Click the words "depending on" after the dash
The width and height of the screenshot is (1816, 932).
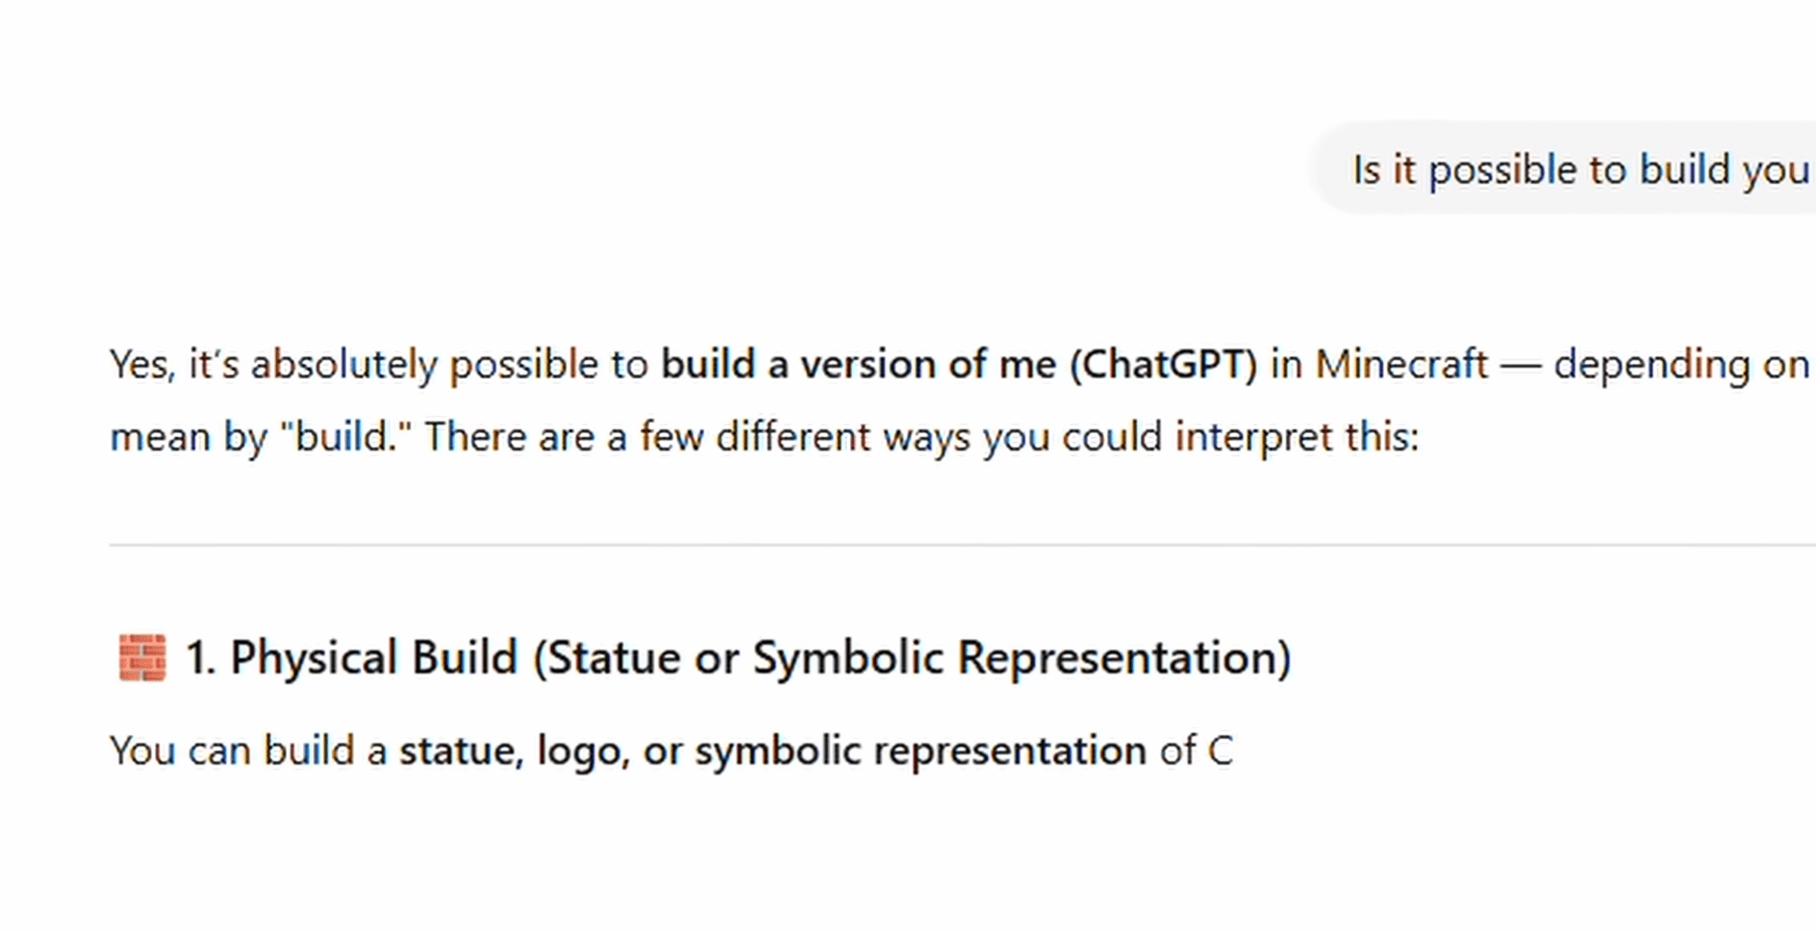coord(1681,365)
